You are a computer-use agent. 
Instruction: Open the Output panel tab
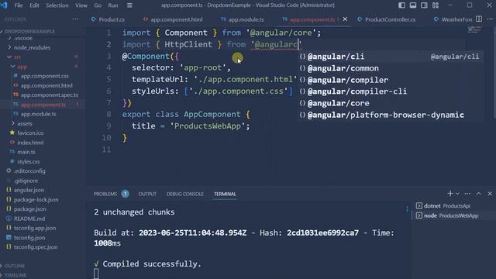(147, 194)
